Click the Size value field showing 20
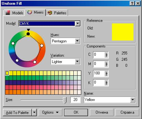 click(x=75, y=100)
